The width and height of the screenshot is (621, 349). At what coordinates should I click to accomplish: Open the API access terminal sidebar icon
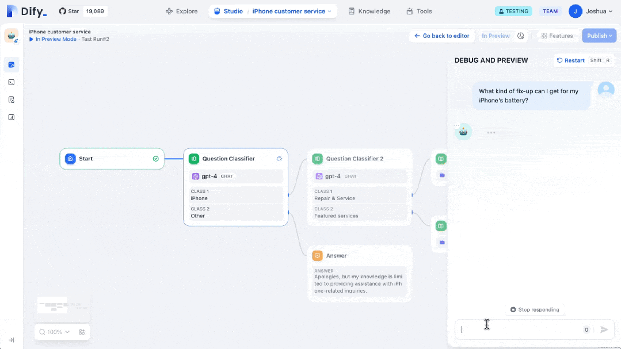(x=11, y=82)
